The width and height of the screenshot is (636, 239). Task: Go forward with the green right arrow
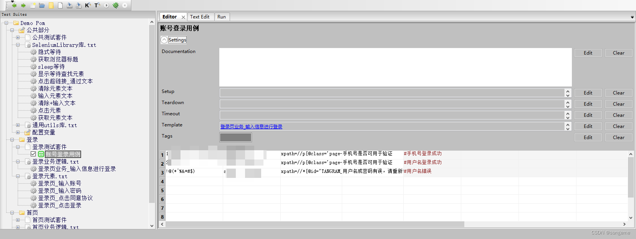(x=23, y=5)
